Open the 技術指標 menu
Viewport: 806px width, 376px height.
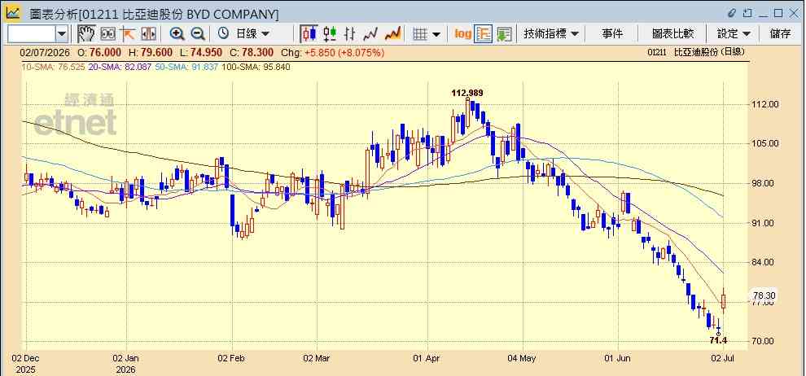point(551,34)
